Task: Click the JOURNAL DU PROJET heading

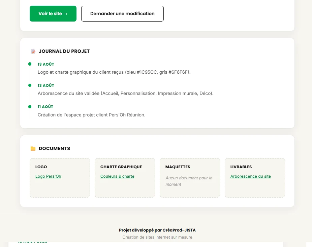Action: 64,51
